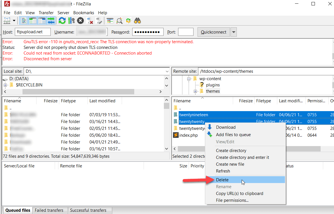
Task: Choose Create directory from context menu
Action: [x=245, y=151]
